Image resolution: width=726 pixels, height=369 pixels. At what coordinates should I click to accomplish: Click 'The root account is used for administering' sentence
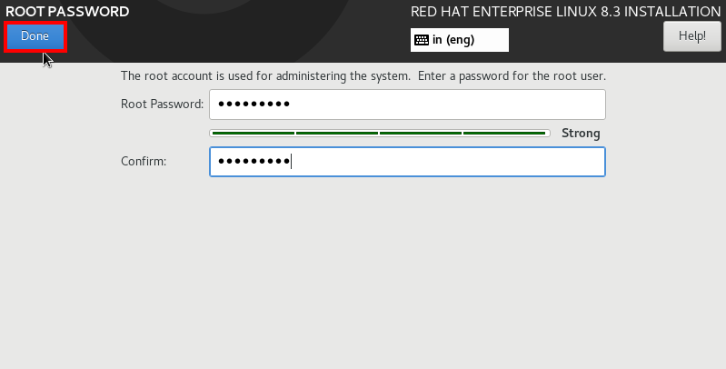tap(265, 76)
